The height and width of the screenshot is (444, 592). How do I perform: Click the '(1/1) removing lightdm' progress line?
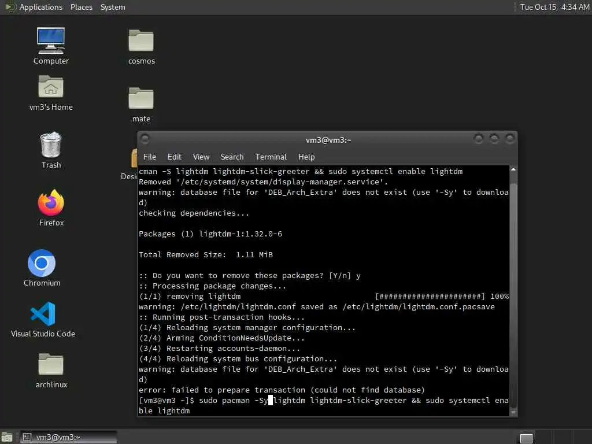(324, 297)
